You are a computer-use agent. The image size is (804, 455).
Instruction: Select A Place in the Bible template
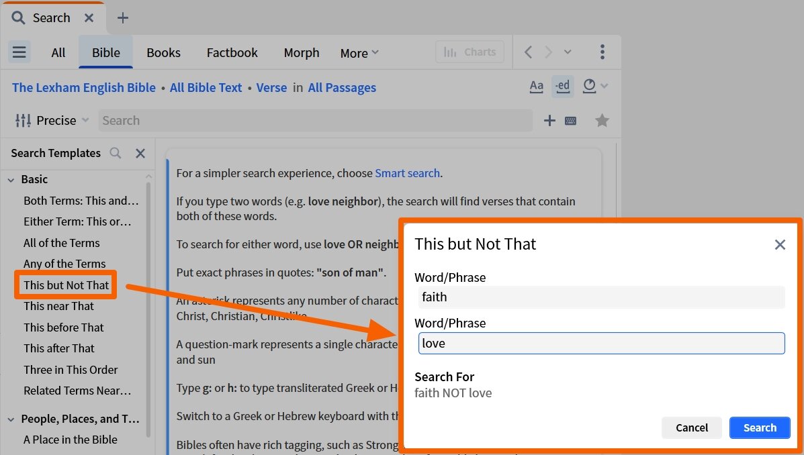[71, 440]
